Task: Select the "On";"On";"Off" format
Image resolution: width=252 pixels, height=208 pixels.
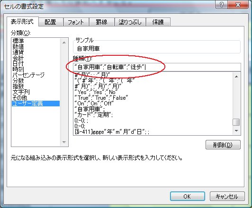Action: 153,104
